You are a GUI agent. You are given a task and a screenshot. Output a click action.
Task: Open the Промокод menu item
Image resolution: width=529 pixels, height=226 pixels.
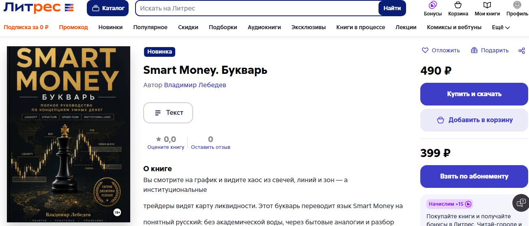tap(73, 27)
